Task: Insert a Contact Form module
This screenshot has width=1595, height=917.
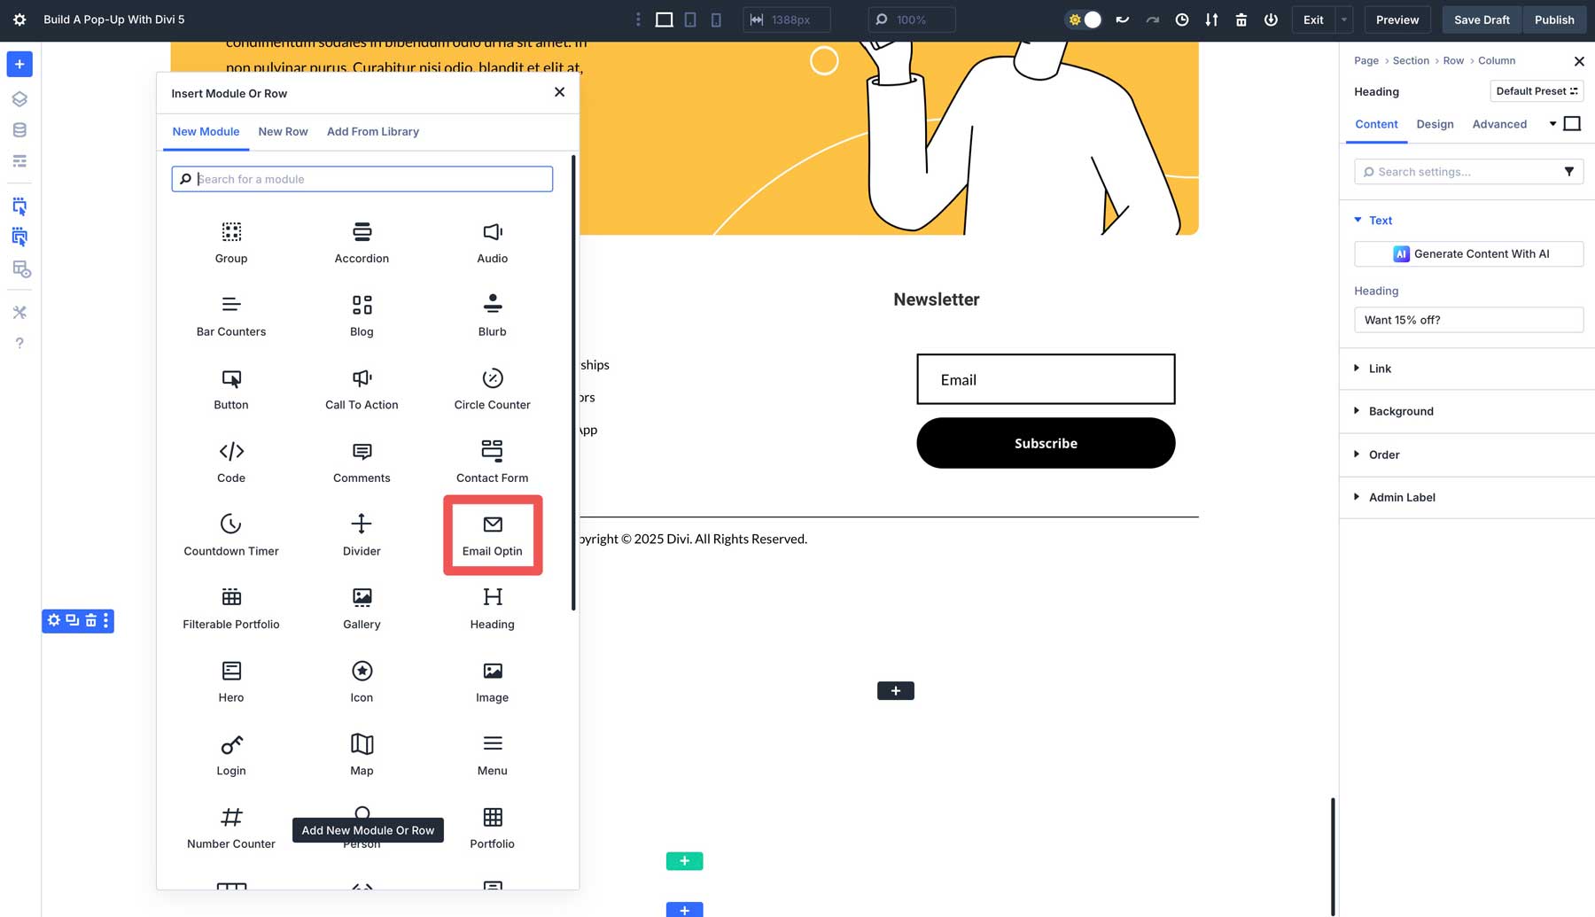Action: click(x=492, y=461)
